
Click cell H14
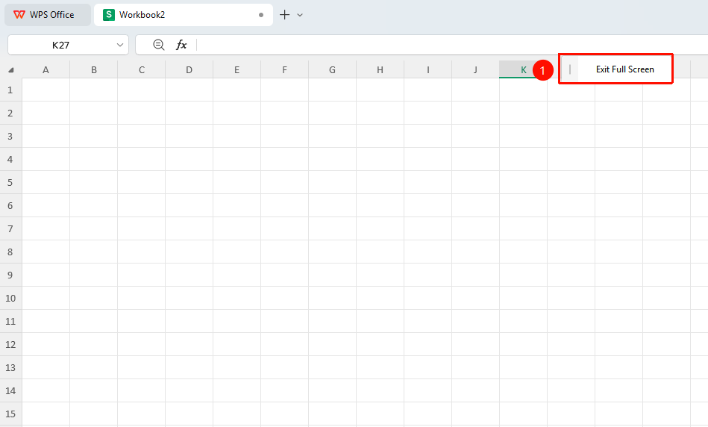(380, 390)
